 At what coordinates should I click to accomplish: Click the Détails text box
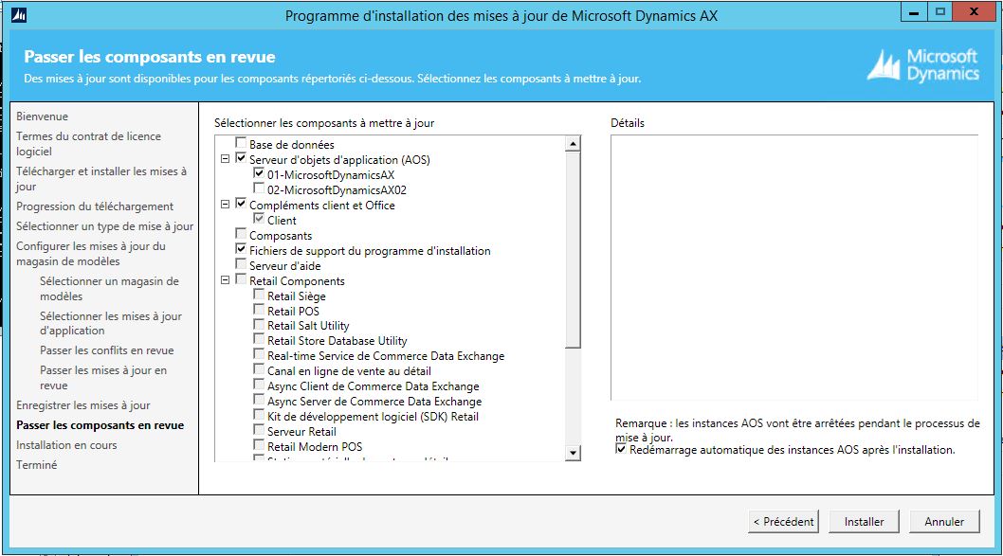tap(793, 268)
